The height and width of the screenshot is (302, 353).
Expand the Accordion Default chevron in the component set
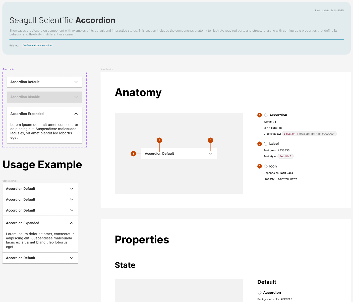[x=76, y=82]
